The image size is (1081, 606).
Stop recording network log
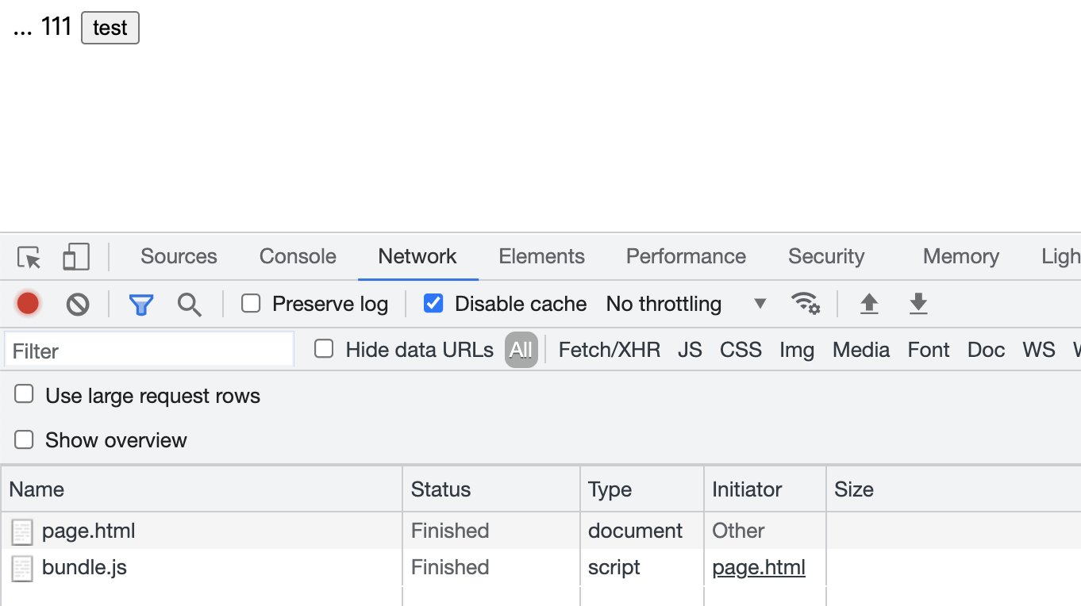[28, 304]
